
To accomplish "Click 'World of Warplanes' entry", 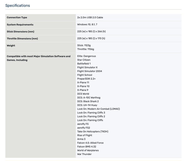I will (88, 151).
